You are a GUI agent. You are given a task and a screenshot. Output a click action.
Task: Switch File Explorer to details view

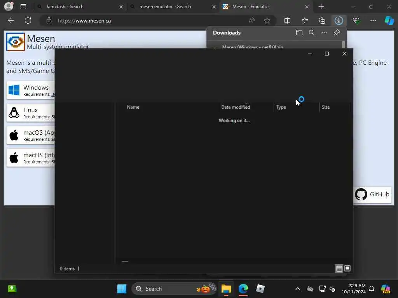point(339,269)
